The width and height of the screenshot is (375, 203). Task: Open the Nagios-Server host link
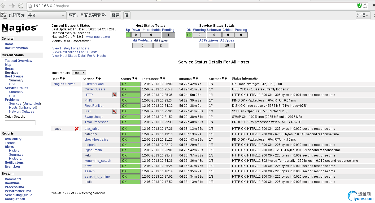coord(64,84)
